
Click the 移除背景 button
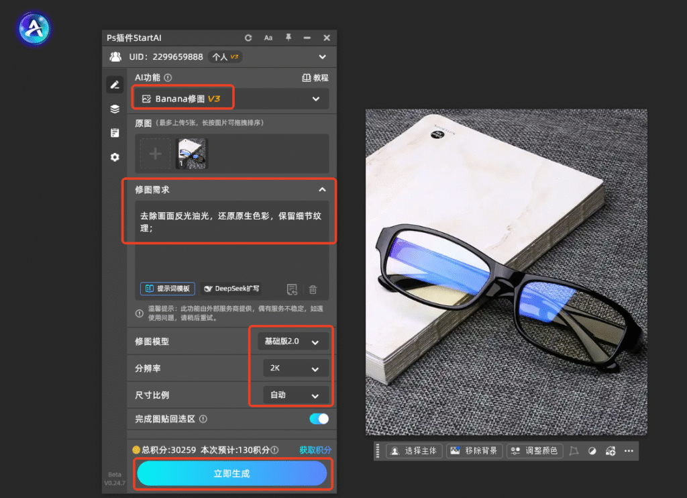point(474,451)
